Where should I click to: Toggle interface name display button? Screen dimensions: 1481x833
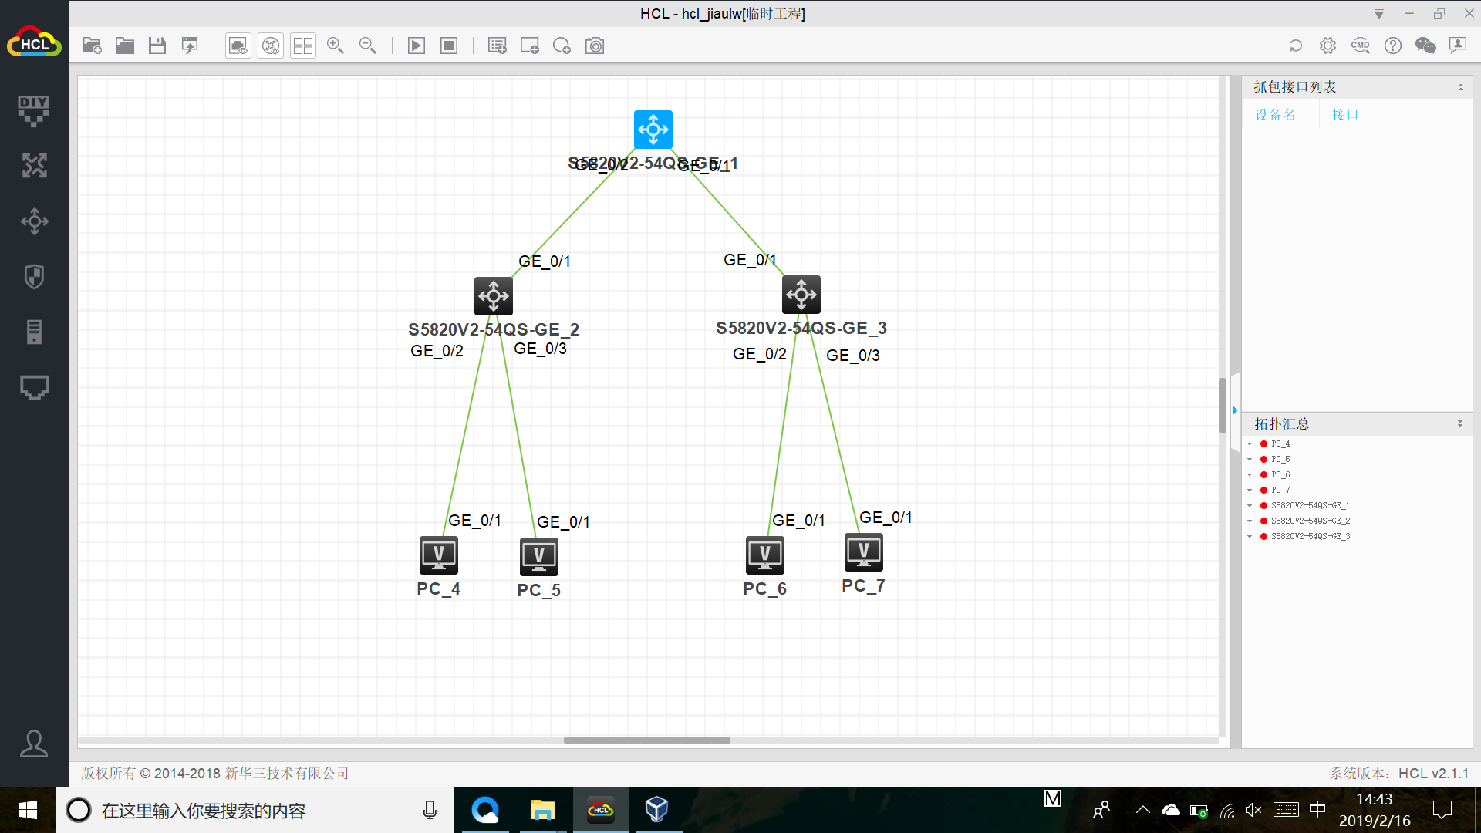pyautogui.click(x=238, y=46)
